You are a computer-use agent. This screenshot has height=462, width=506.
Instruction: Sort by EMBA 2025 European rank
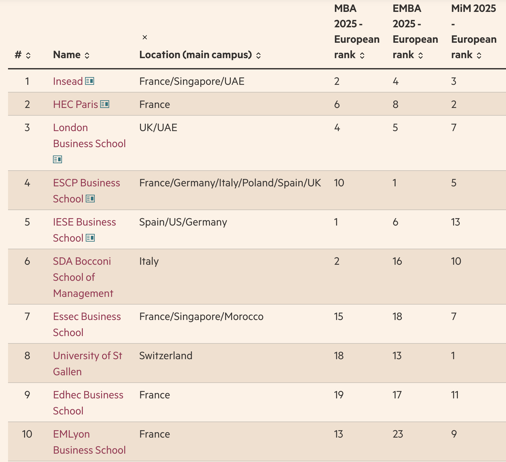click(421, 55)
